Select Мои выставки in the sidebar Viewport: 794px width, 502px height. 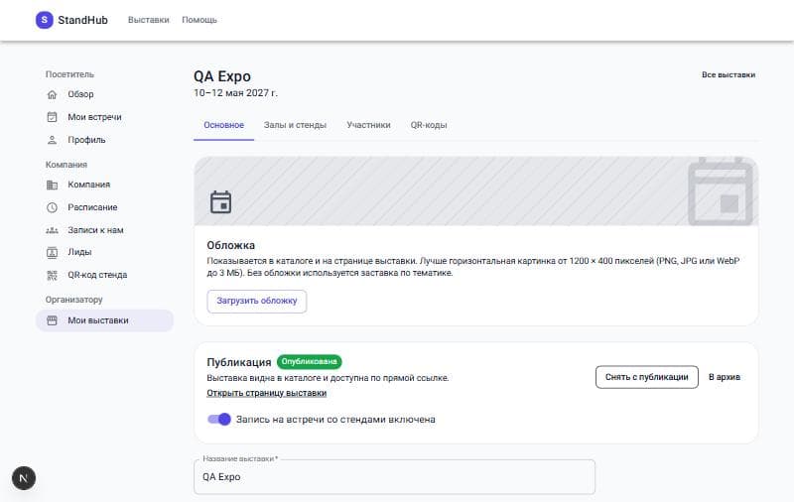(104, 320)
